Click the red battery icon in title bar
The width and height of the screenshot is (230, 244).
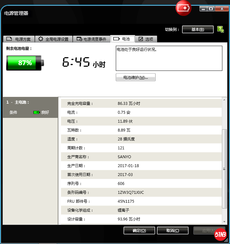(184, 8)
